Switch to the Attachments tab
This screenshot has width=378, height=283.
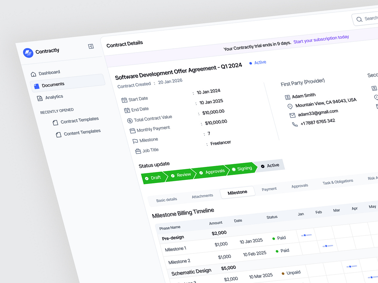[203, 196]
